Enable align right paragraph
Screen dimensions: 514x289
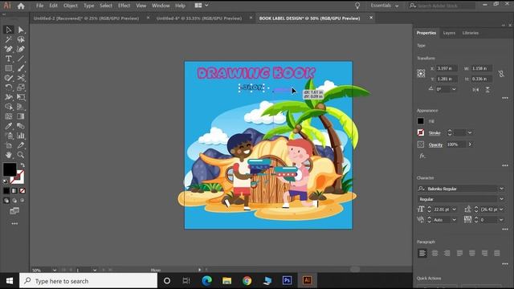[447, 254]
